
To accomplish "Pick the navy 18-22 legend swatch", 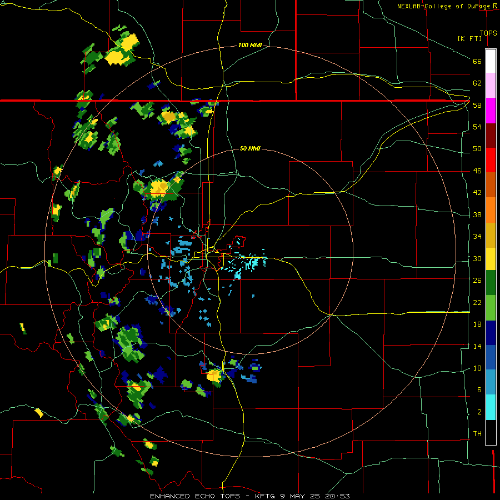I will pyautogui.click(x=491, y=333).
